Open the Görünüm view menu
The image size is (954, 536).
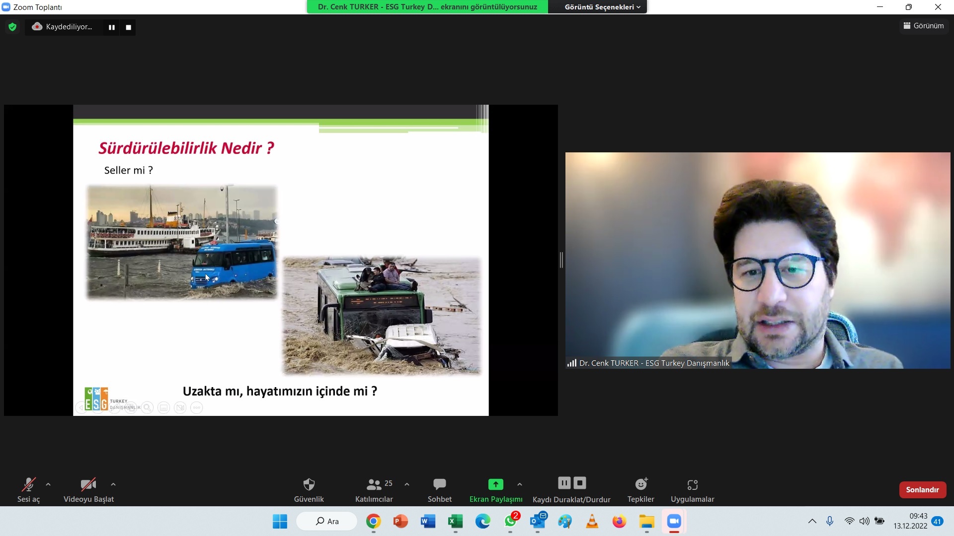[924, 26]
